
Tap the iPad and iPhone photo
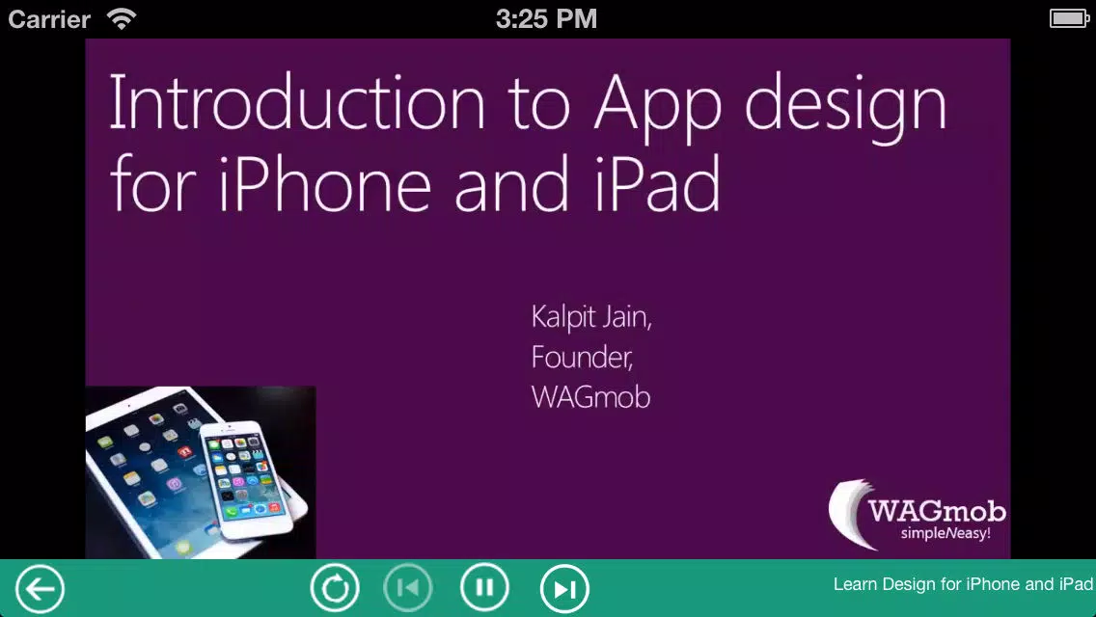(201, 472)
